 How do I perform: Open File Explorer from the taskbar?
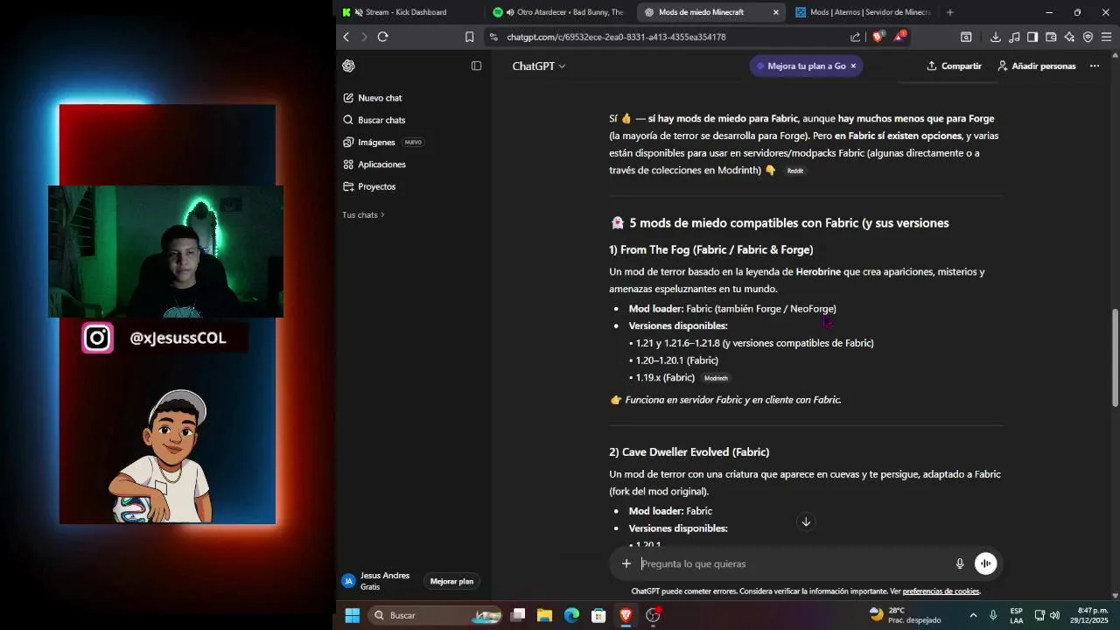pos(544,615)
